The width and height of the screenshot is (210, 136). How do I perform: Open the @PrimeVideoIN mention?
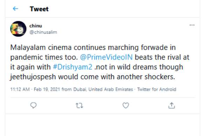tap(106, 57)
